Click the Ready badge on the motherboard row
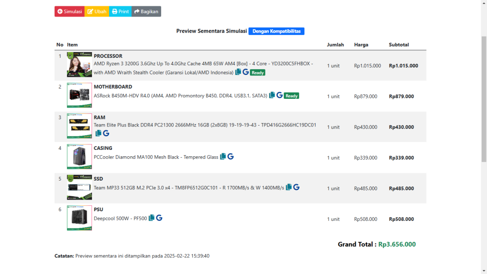 coord(291,96)
